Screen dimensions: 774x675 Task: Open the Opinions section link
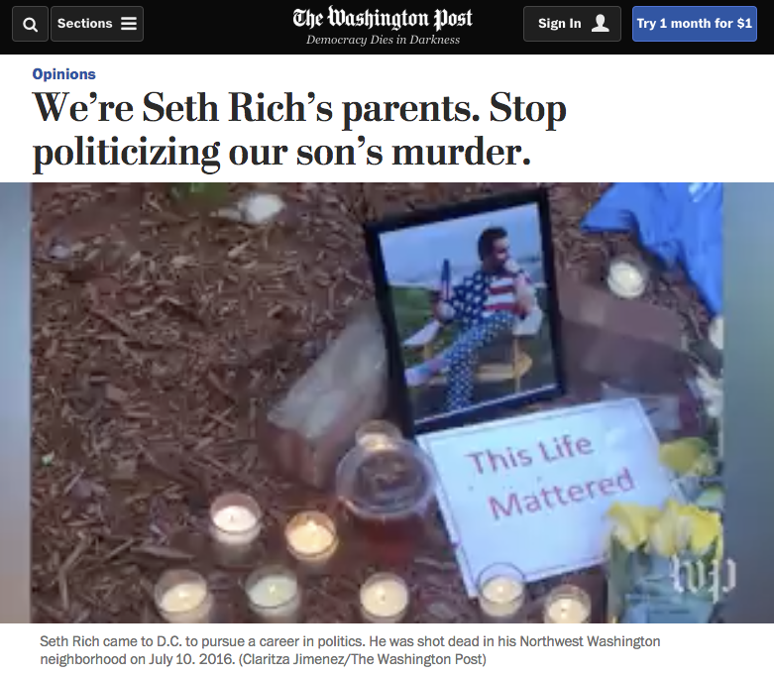click(x=64, y=74)
